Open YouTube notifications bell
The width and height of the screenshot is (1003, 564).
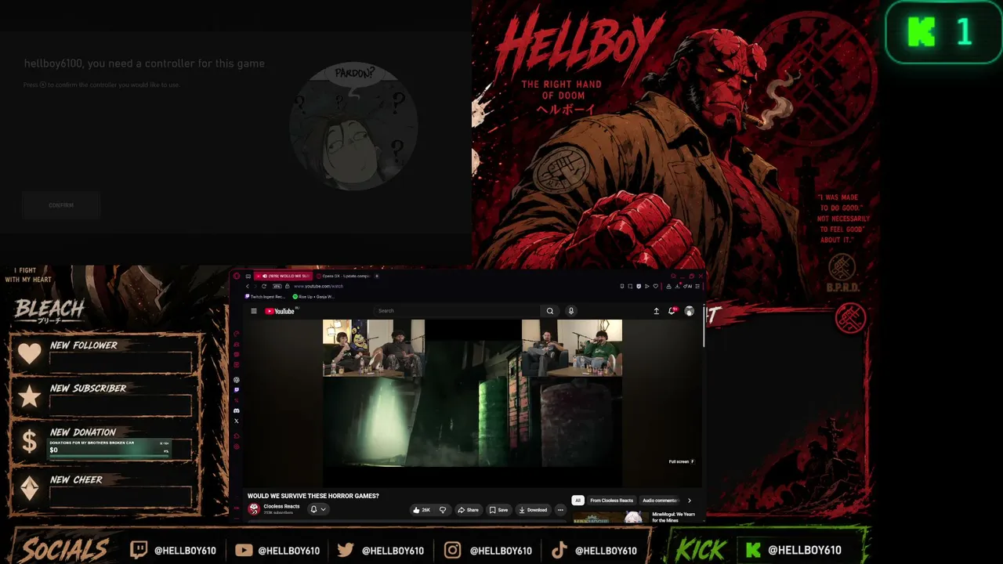pos(672,311)
